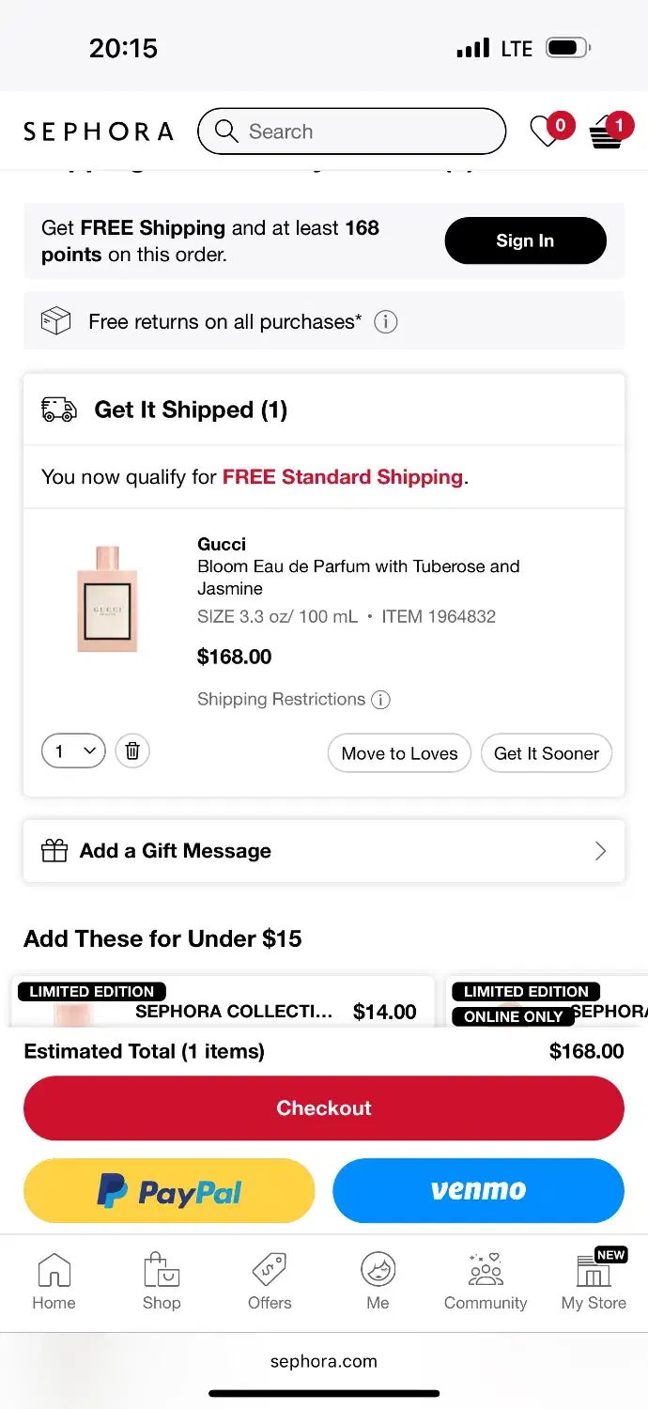The image size is (648, 1409).
Task: Pay with the PayPal button
Action: (169, 1191)
